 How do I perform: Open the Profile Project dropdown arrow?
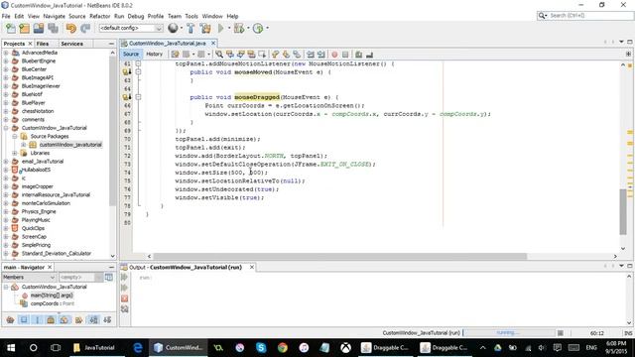[x=267, y=29]
